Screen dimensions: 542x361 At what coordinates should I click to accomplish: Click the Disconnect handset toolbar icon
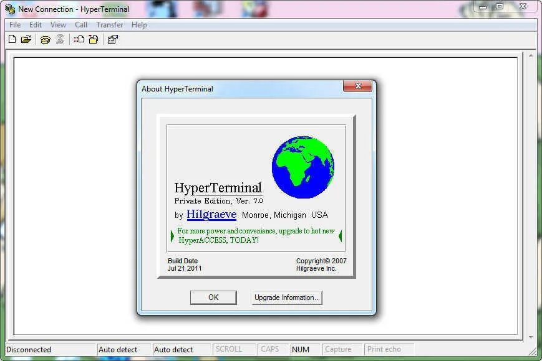60,39
